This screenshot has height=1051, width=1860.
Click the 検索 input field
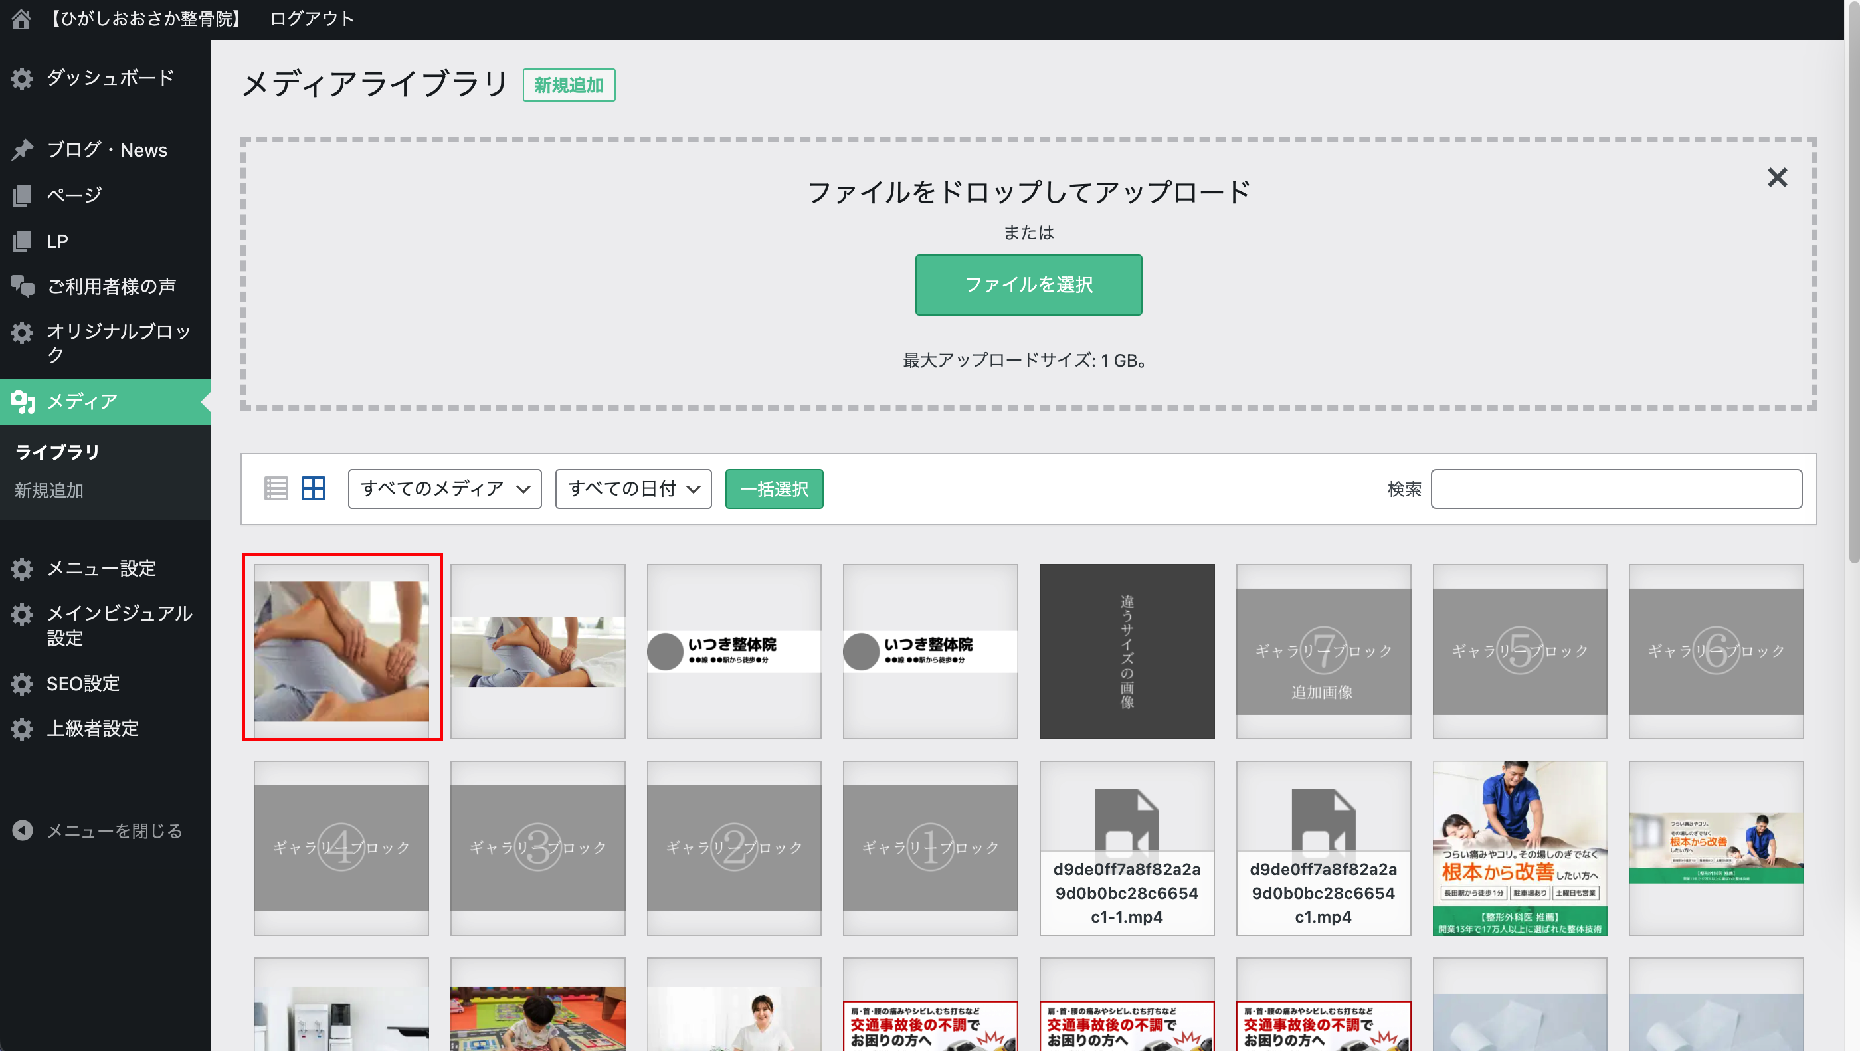tap(1616, 489)
